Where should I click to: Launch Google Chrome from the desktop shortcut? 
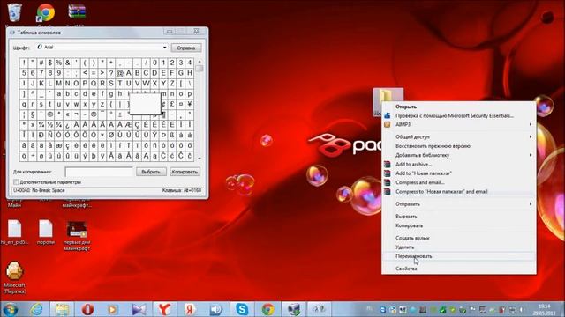[45, 13]
